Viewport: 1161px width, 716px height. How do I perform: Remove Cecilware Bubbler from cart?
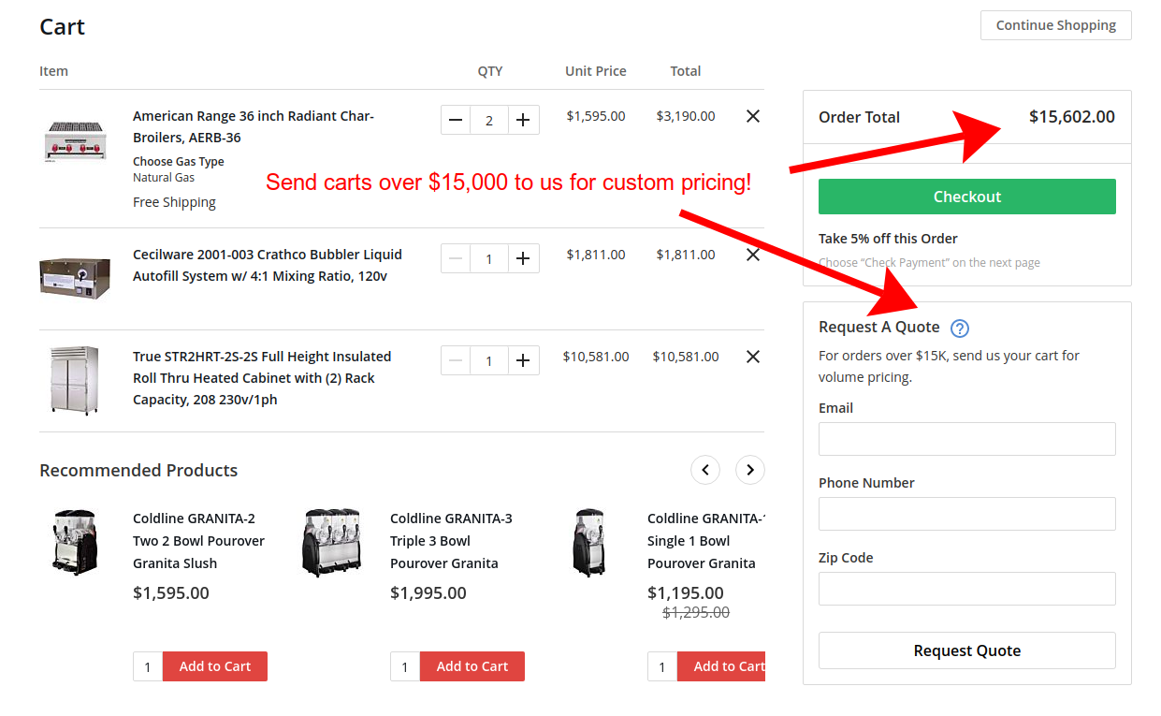click(753, 255)
